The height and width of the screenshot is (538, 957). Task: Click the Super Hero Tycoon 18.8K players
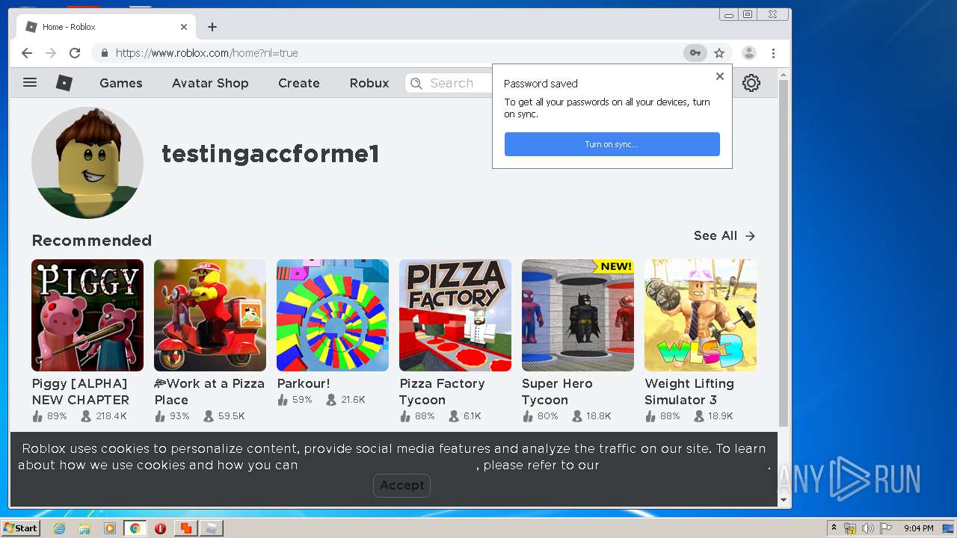[591, 416]
